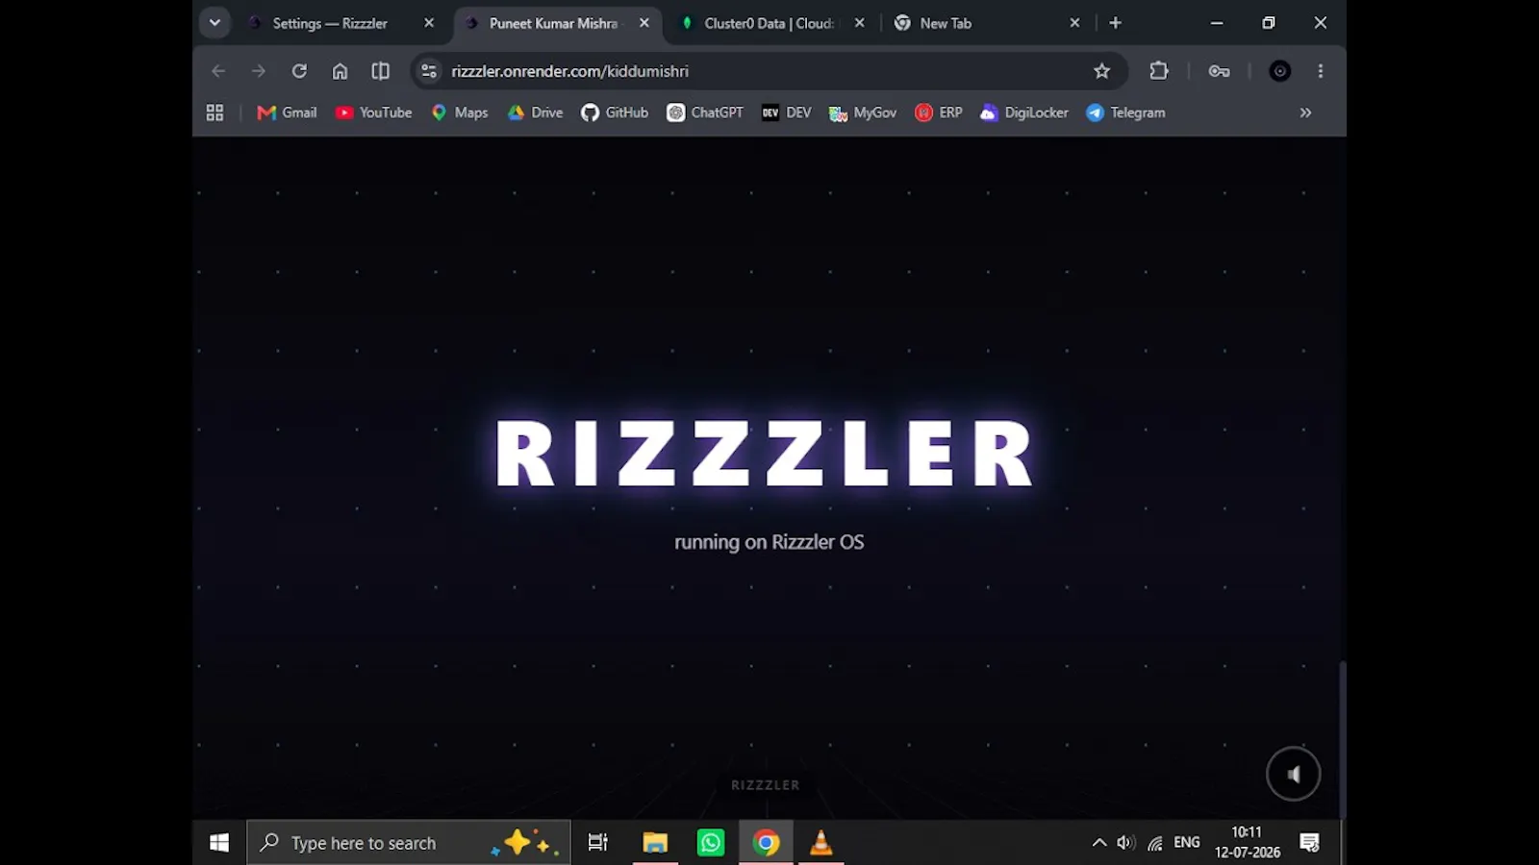Open the DigiLocker bookmark
This screenshot has height=865, width=1539.
[x=1024, y=112]
